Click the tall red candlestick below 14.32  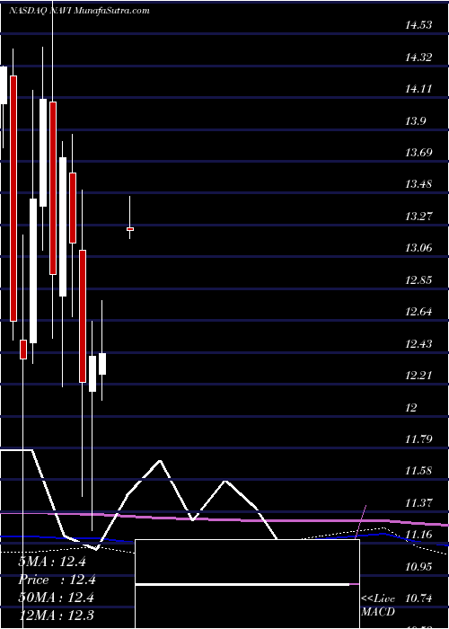pos(13,199)
